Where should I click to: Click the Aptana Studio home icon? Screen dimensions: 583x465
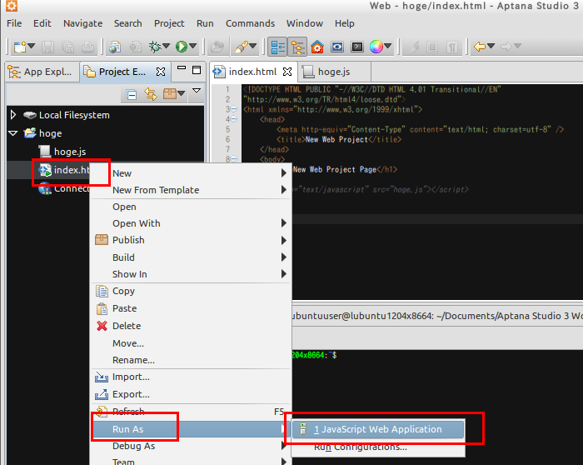pos(317,47)
